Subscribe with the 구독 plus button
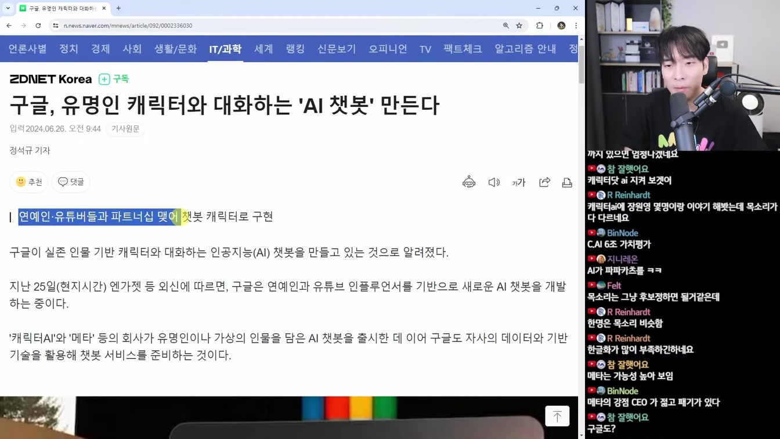The width and height of the screenshot is (780, 439). (x=114, y=79)
